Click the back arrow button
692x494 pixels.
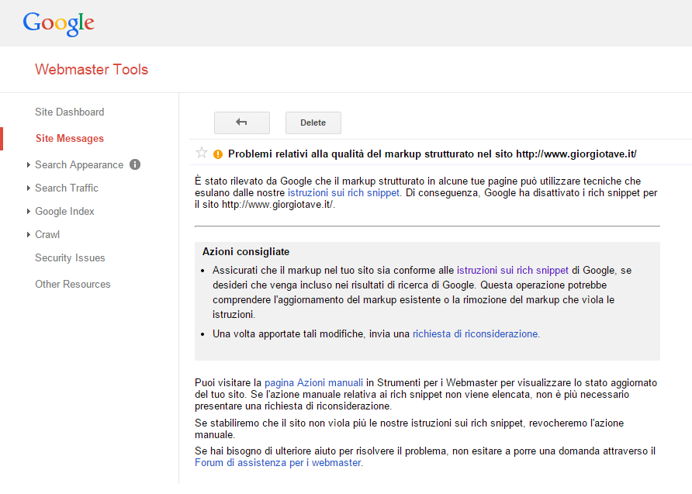pyautogui.click(x=241, y=123)
